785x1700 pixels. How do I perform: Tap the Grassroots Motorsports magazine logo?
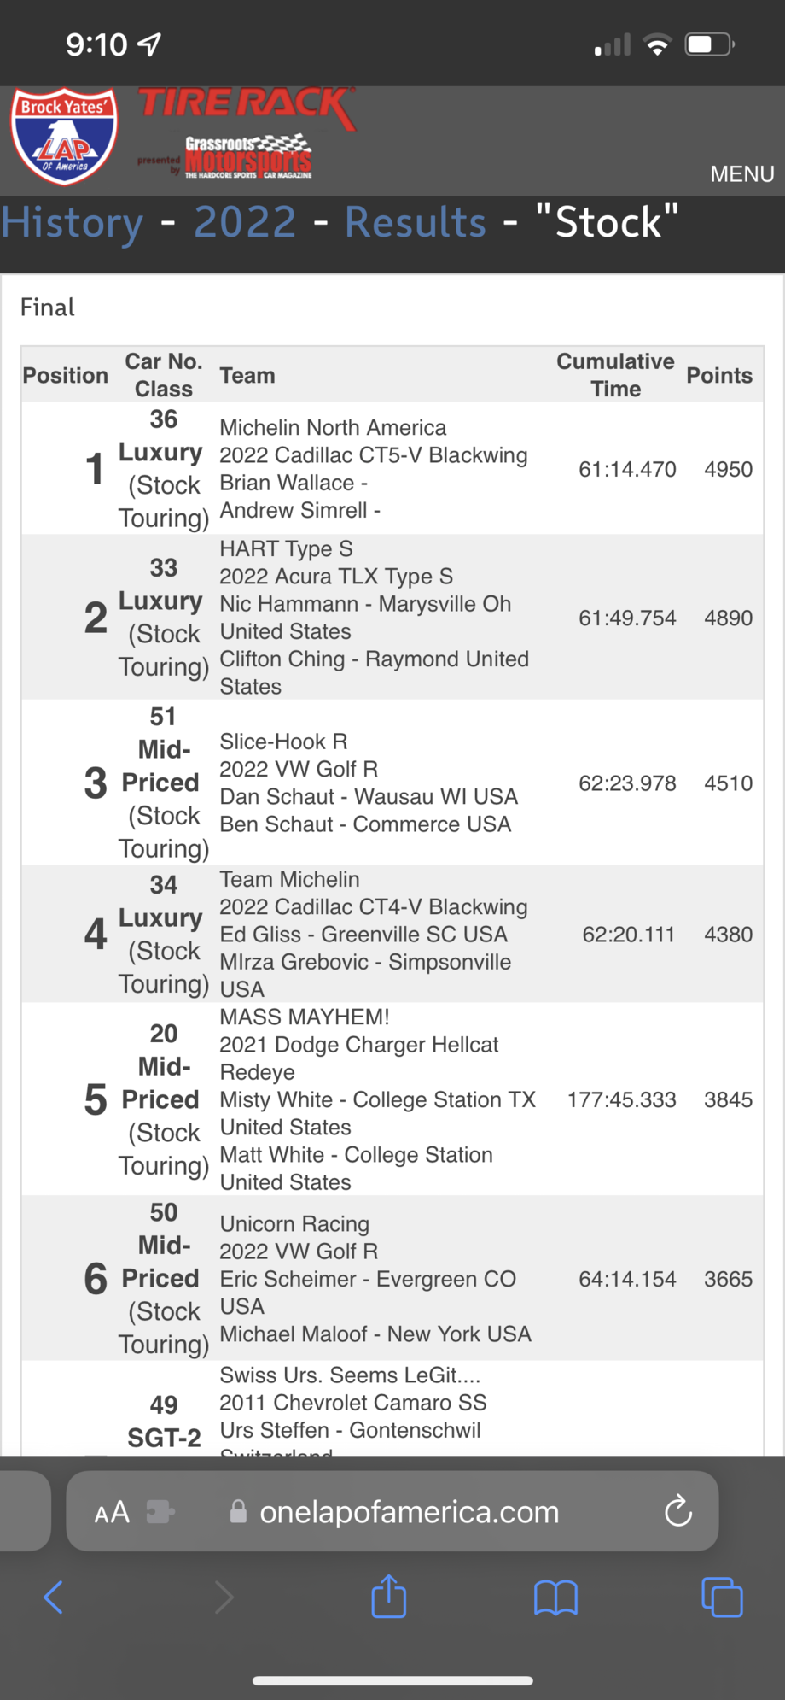247,156
